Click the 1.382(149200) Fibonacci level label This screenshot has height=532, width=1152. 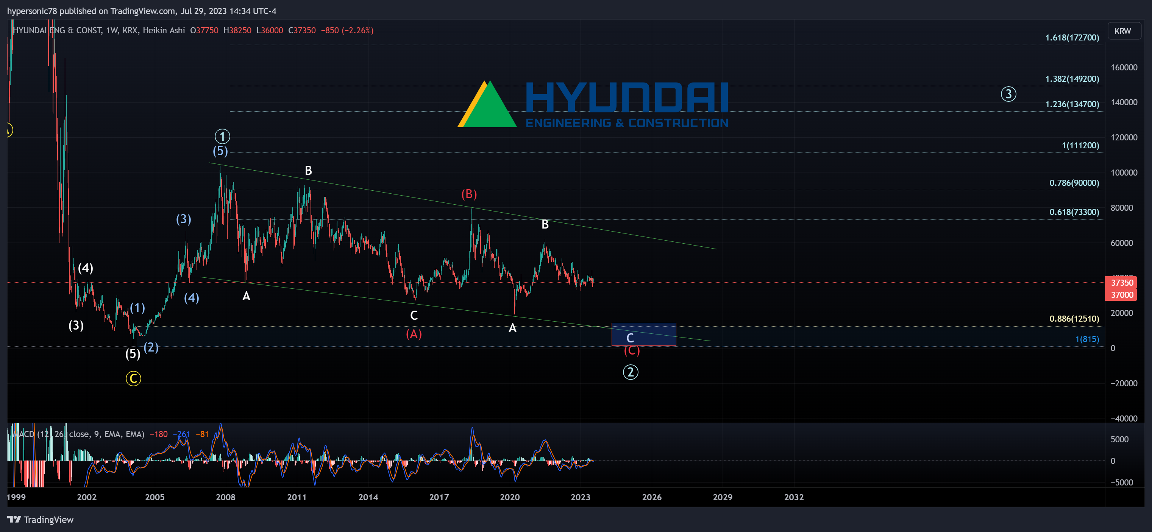(x=1072, y=79)
